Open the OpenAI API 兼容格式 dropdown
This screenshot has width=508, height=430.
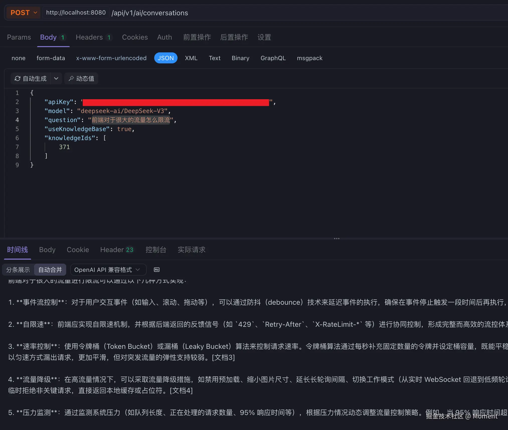coord(108,270)
